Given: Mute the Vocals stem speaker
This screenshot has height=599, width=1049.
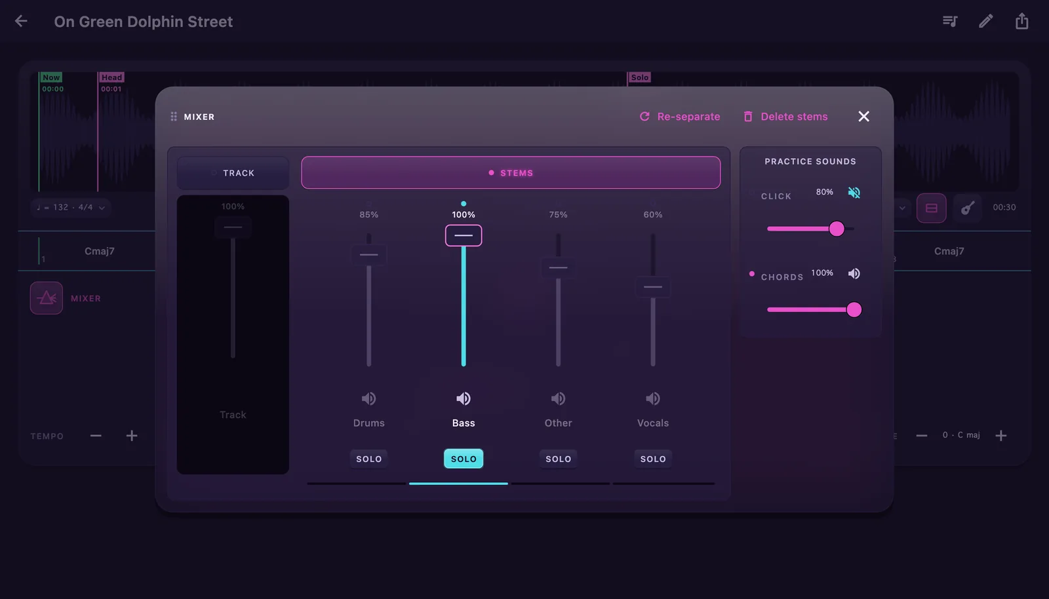Looking at the screenshot, I should point(653,398).
